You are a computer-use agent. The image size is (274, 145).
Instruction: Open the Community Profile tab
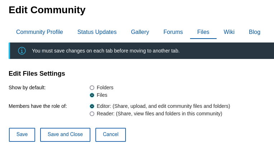[39, 32]
